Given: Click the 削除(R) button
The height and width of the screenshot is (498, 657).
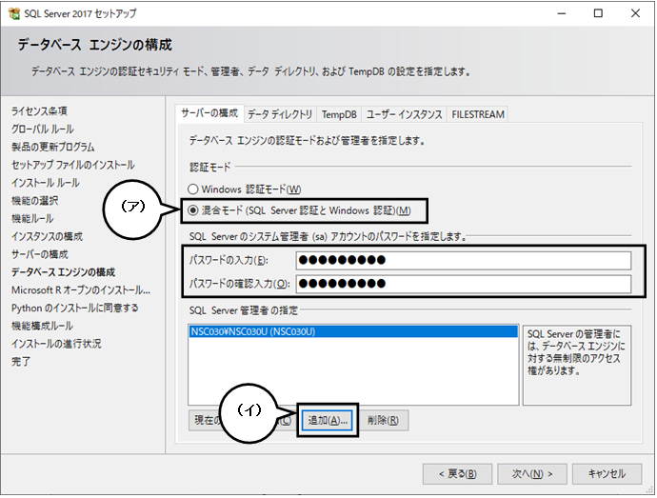Looking at the screenshot, I should [383, 420].
